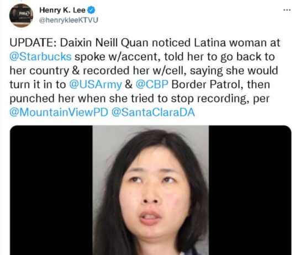Click the black left margin of the image
Screen dimensions: 295x255
pyautogui.click(x=51, y=190)
